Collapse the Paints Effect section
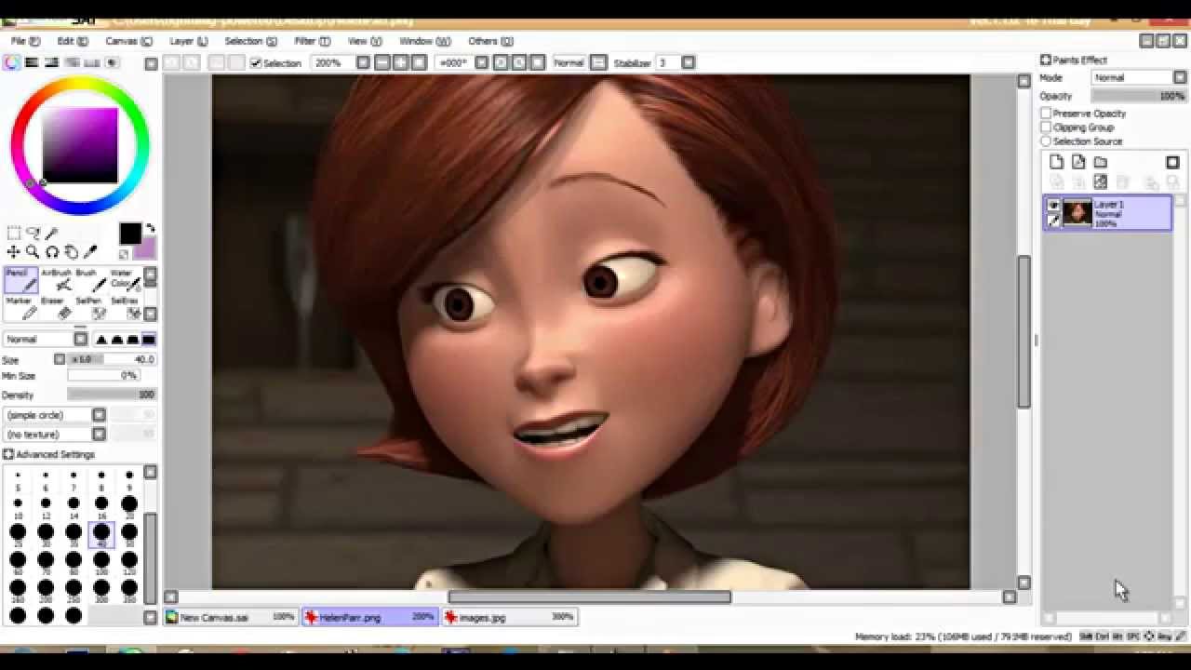 [x=1046, y=60]
